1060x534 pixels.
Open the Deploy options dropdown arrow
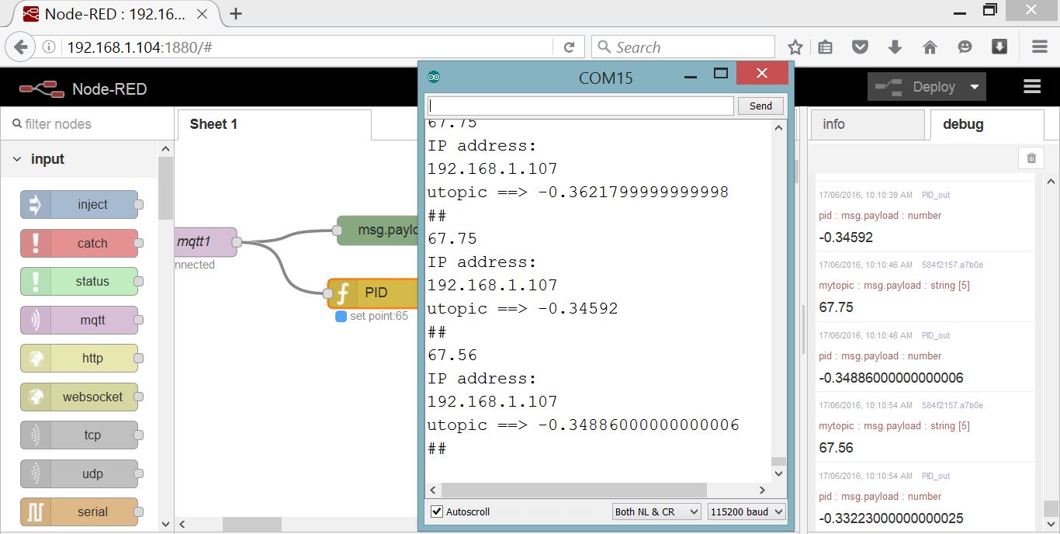pyautogui.click(x=975, y=87)
